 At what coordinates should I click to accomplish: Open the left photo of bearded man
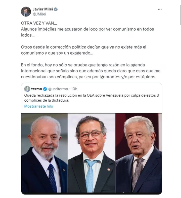[44, 153]
